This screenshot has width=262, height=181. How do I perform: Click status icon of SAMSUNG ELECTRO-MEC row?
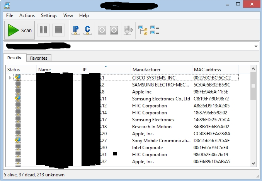point(18,84)
